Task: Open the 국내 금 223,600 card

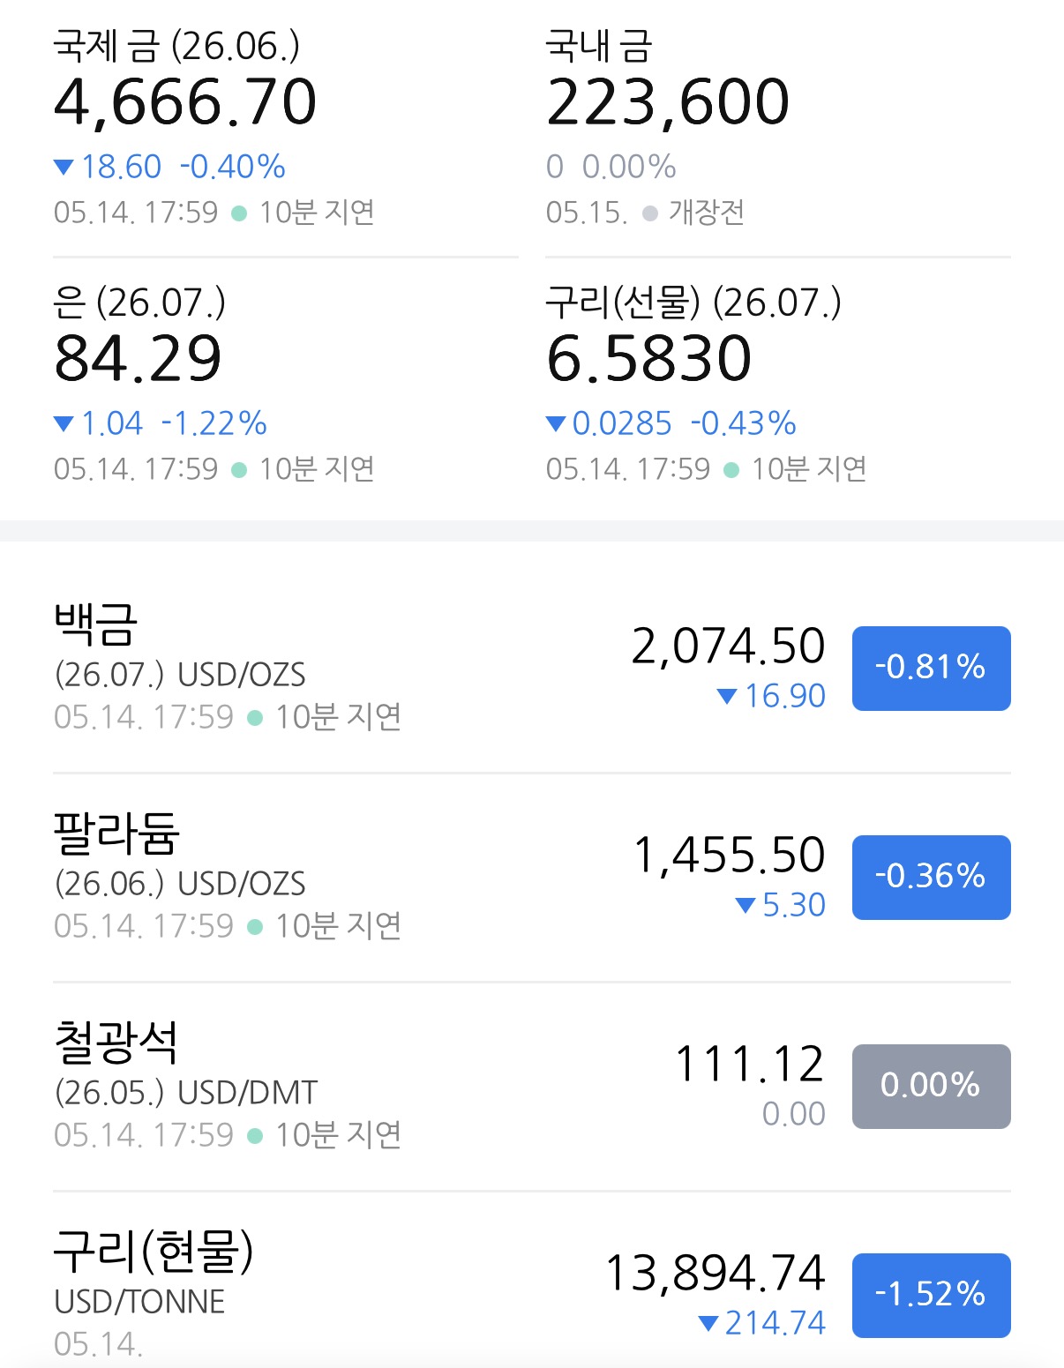Action: [777, 129]
